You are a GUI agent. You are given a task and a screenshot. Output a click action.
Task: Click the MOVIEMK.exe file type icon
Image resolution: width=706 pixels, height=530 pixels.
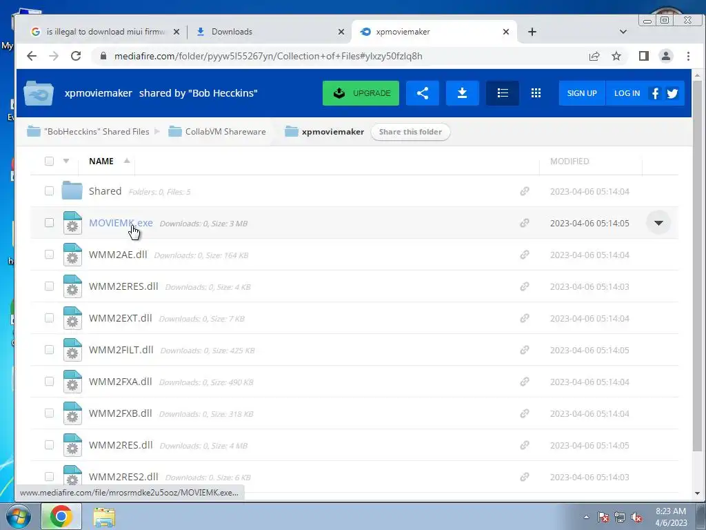pos(72,223)
